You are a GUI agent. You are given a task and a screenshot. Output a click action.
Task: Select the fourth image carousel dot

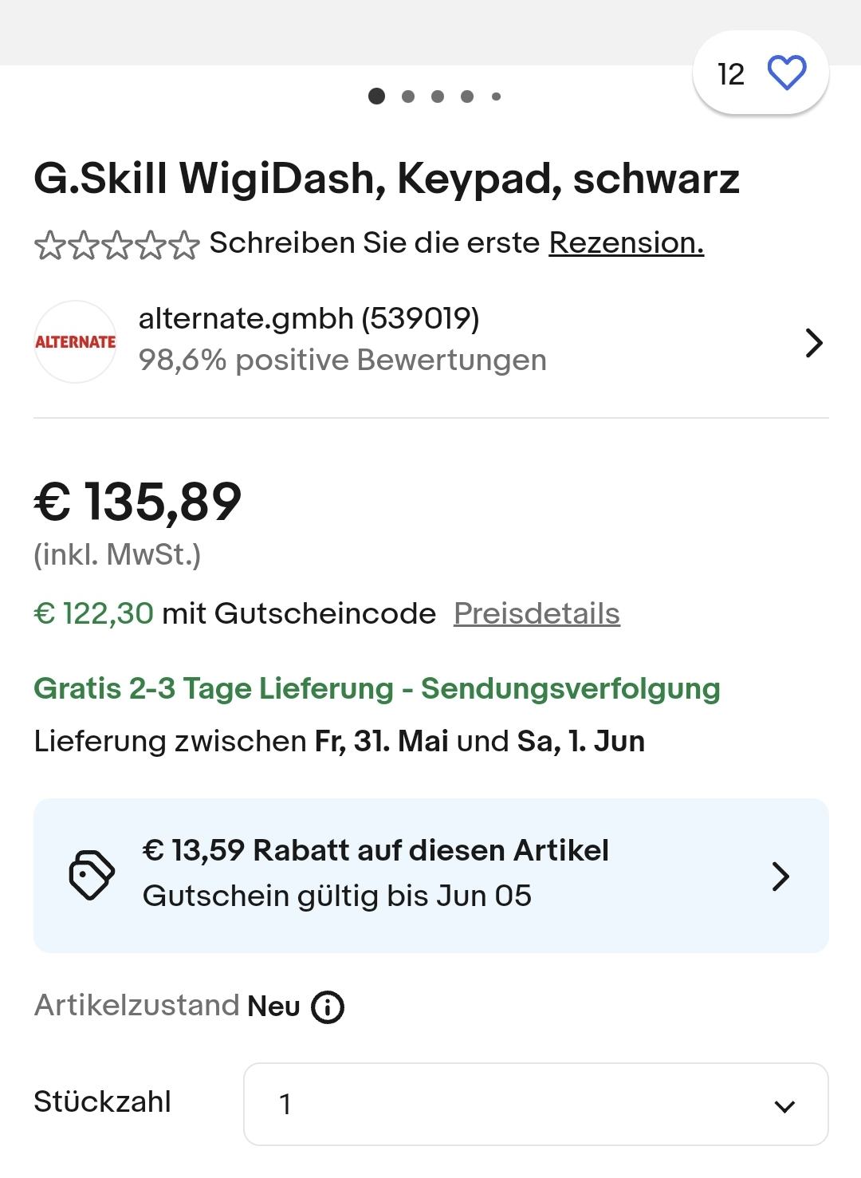[467, 97]
